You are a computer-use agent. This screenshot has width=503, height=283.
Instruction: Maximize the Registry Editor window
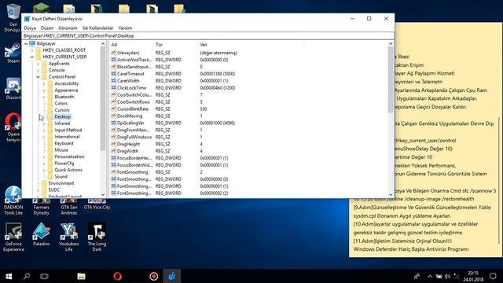pos(369,19)
